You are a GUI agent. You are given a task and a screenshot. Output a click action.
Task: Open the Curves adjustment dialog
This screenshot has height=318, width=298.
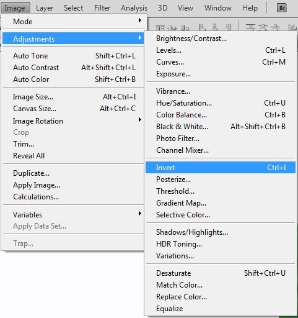[x=221, y=62]
